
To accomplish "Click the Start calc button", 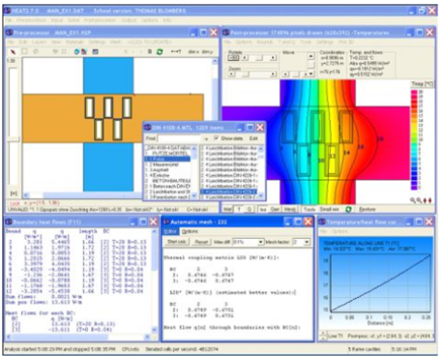I will click(x=177, y=242).
